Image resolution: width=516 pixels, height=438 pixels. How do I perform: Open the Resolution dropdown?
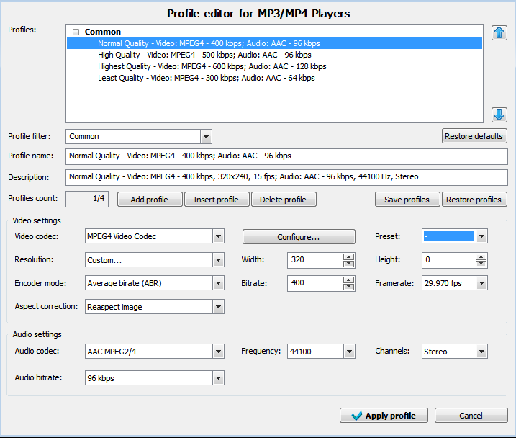pyautogui.click(x=218, y=260)
